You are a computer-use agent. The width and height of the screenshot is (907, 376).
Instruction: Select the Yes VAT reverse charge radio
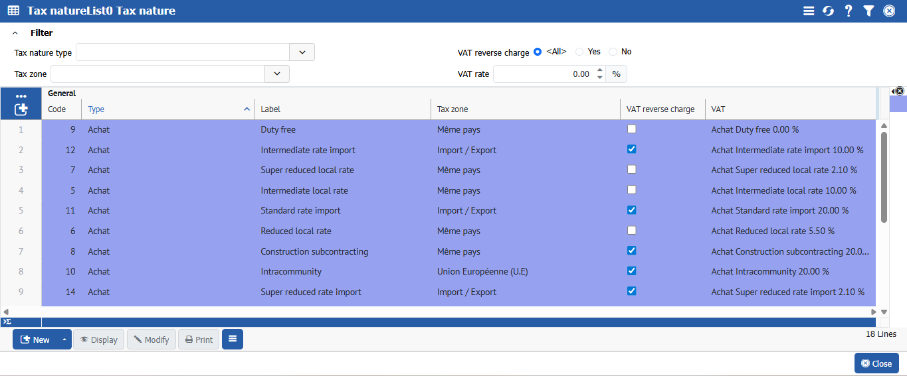click(x=579, y=52)
